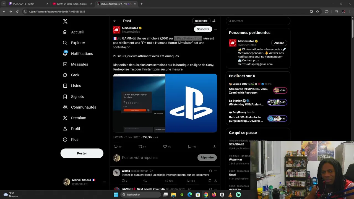Click the taskbar Rechercher search box
354x199 pixels.
[x=141, y=195]
